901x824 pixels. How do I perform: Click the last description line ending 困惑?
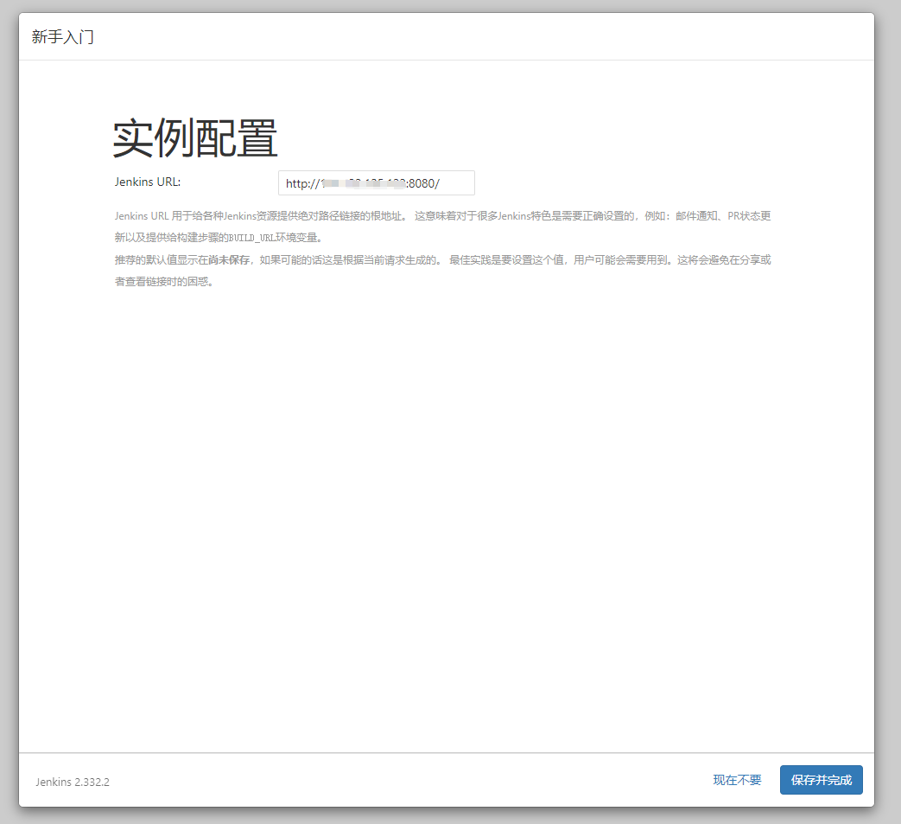164,282
